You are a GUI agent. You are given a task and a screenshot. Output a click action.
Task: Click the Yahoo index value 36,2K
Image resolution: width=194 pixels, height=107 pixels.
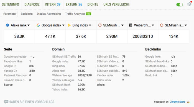[x=81, y=90]
